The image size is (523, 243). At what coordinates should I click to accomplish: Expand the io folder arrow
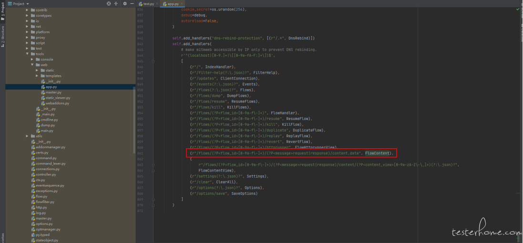(27, 21)
